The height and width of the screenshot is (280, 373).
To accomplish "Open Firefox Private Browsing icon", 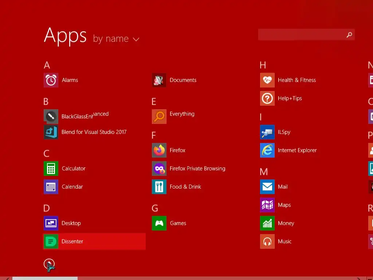I will coord(159,168).
